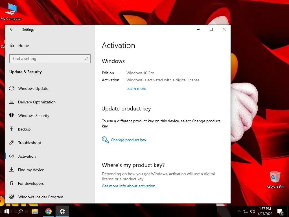The image size is (289, 217).
Task: Click the Find my device person icon
Action: coord(11,170)
